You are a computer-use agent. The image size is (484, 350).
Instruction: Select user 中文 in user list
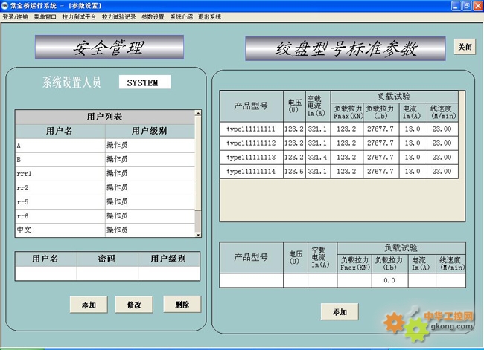point(60,230)
